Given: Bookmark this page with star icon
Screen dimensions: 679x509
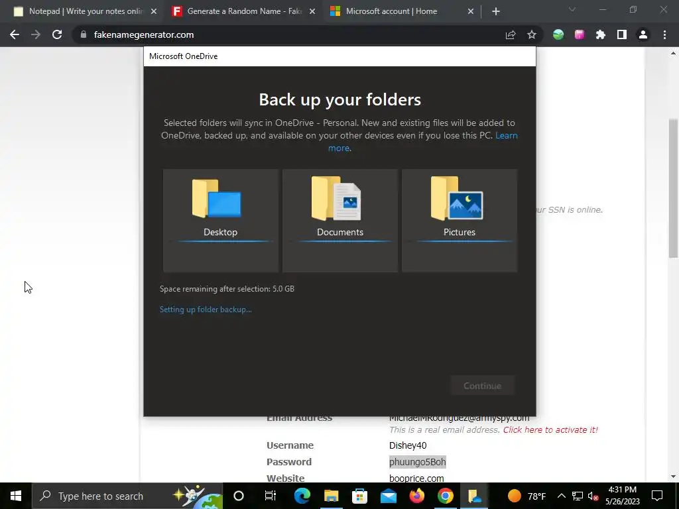Looking at the screenshot, I should click(532, 34).
